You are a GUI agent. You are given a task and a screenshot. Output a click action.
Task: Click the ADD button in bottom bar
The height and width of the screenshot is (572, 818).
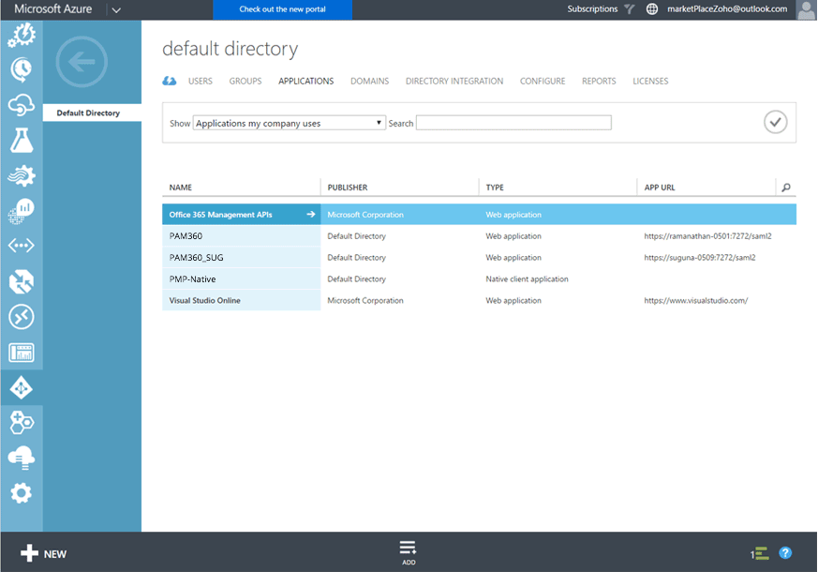pyautogui.click(x=408, y=552)
